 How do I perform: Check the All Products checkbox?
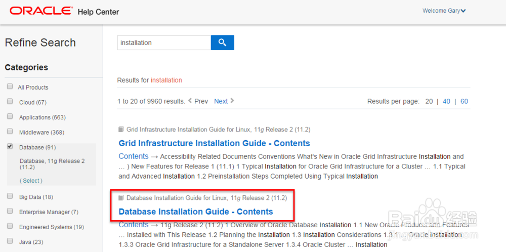pos(10,87)
